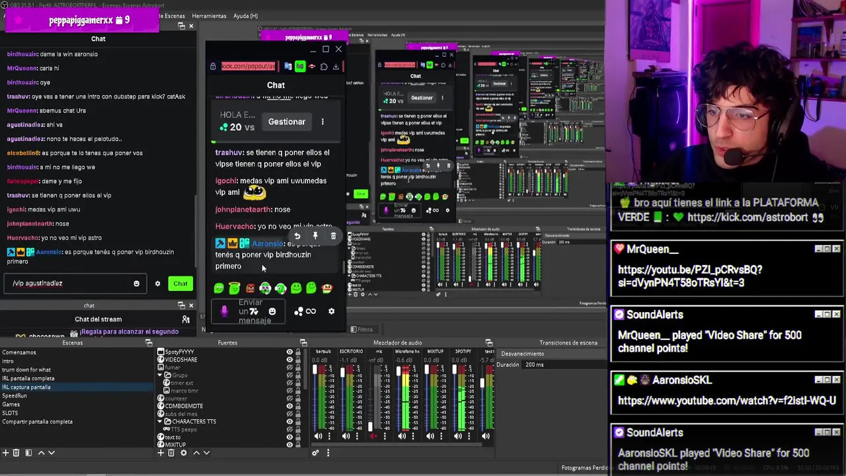Viewport: 846px width, 476px height.
Task: Click reply arrow on Aaronsio message
Action: pos(297,236)
